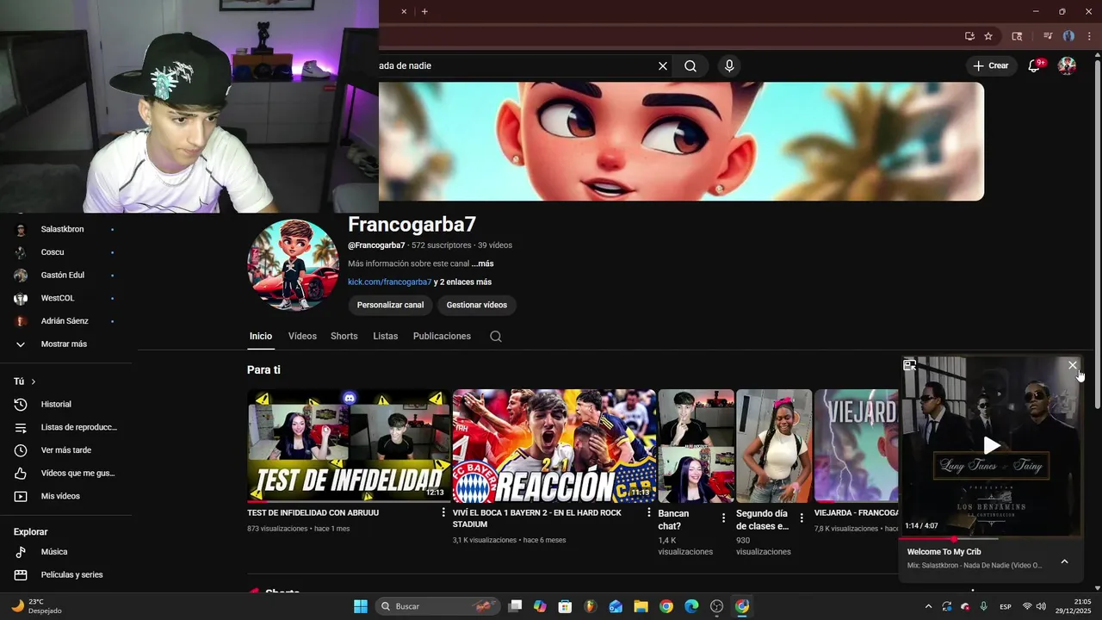Click Personalizar canal button

(390, 305)
